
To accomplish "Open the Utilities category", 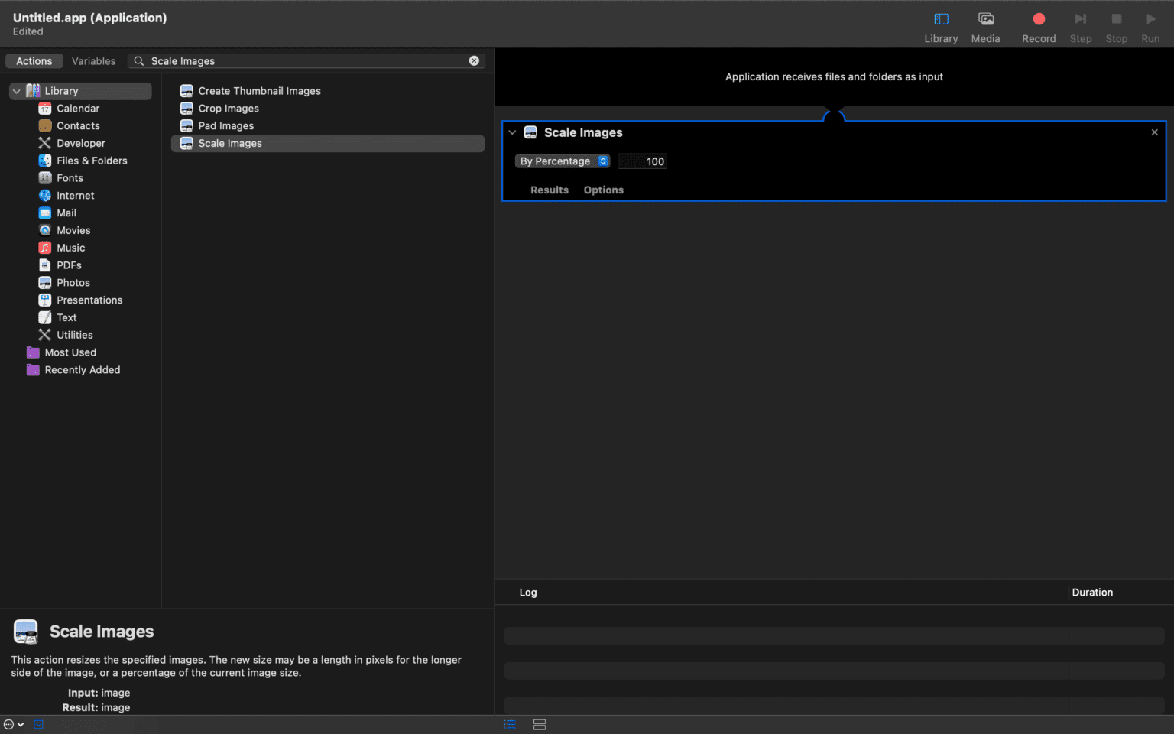I will 74,335.
